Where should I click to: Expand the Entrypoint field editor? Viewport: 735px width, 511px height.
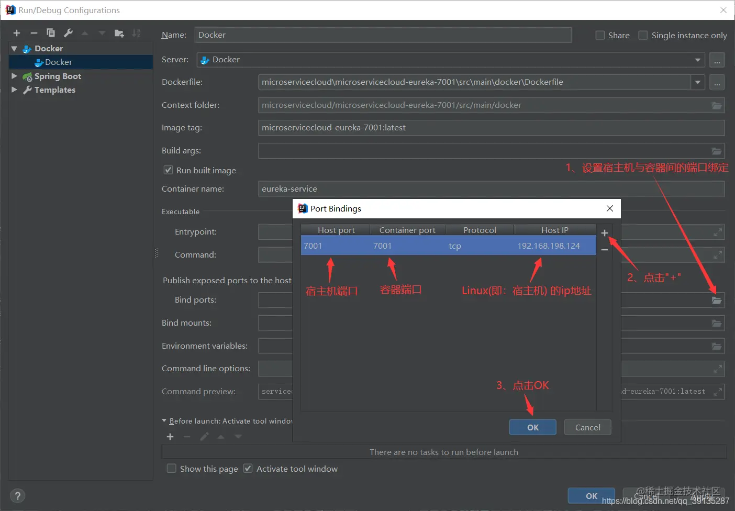click(x=718, y=232)
